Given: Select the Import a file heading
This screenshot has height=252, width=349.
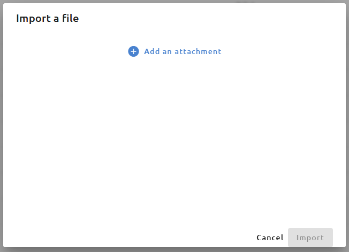Looking at the screenshot, I should click(48, 19).
